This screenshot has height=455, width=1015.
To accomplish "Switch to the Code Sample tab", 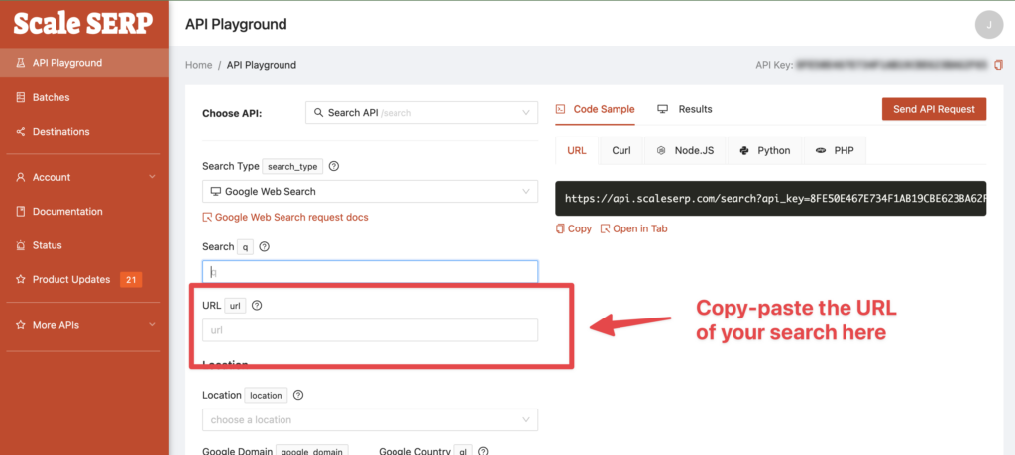I will pyautogui.click(x=596, y=109).
